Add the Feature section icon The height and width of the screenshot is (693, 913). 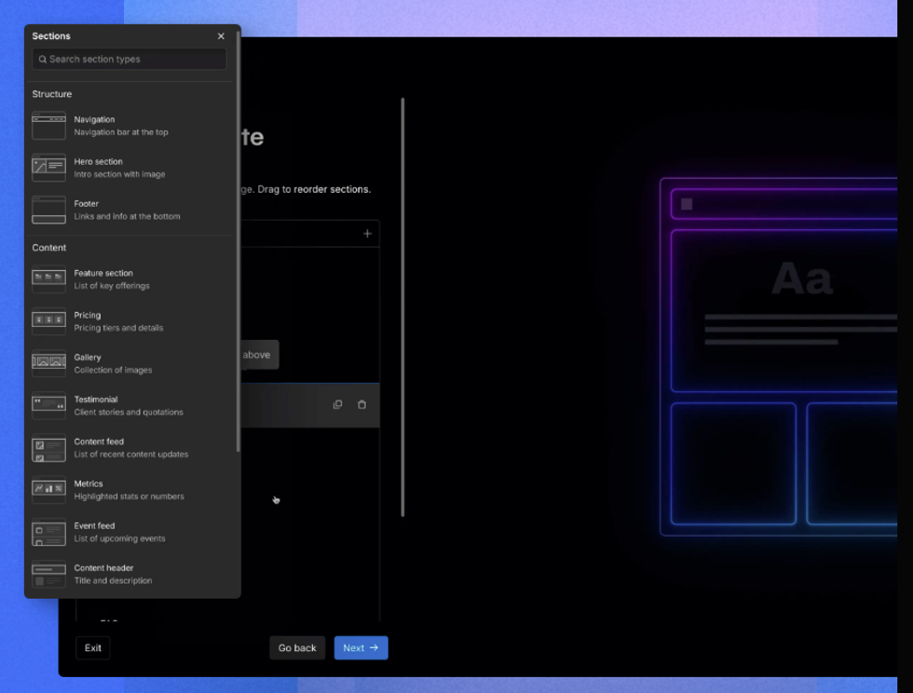(x=48, y=279)
